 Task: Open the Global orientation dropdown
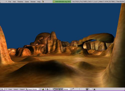(x=67, y=89)
